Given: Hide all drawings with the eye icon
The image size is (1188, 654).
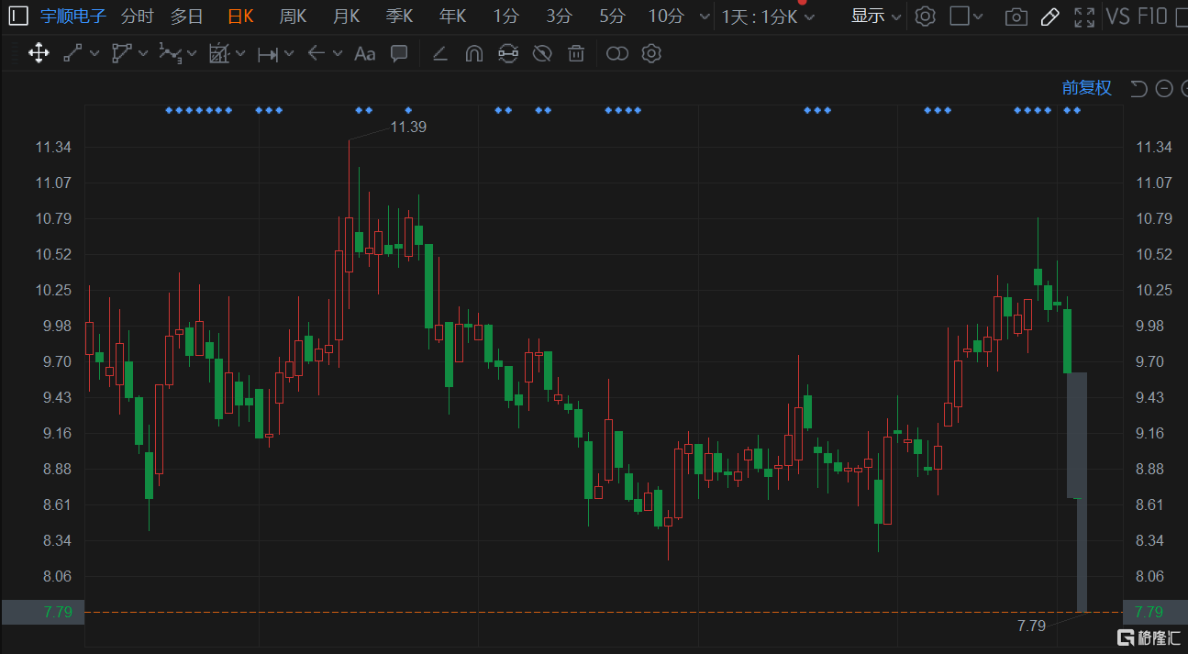Looking at the screenshot, I should point(542,53).
